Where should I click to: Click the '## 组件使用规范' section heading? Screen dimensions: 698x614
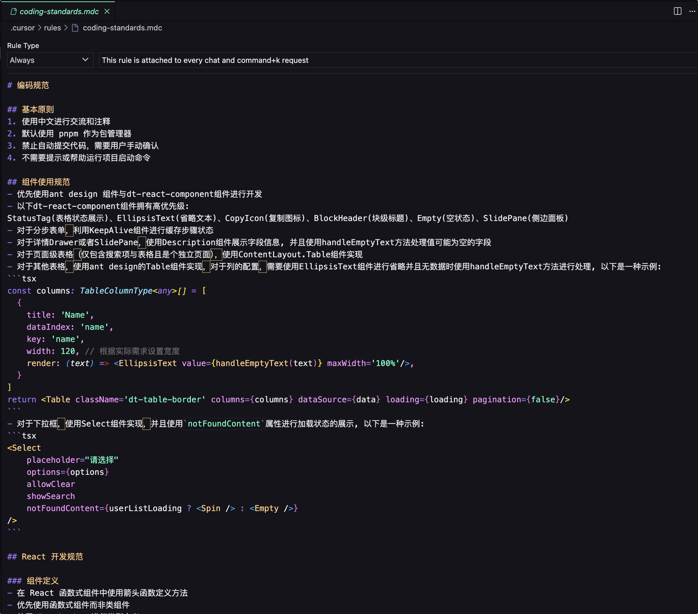tap(45, 182)
